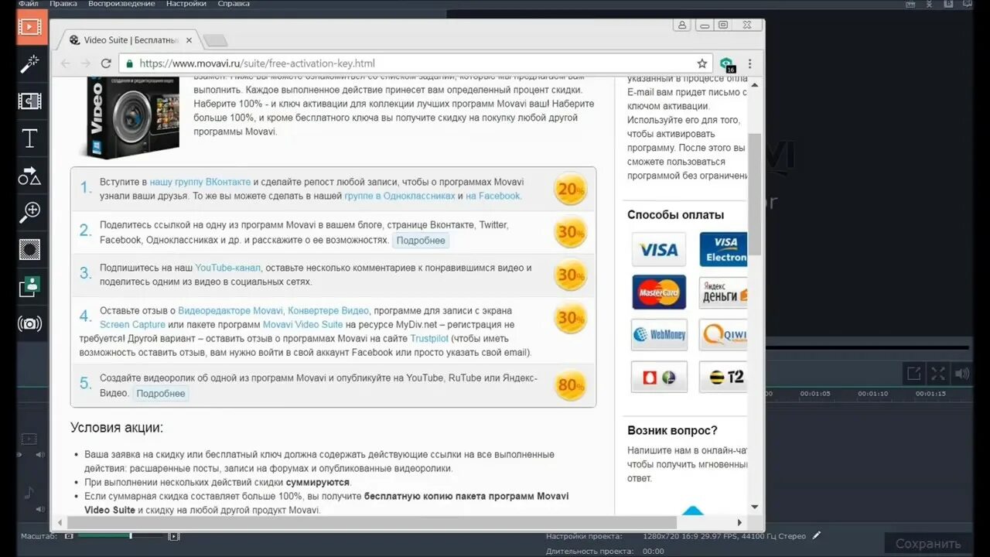This screenshot has height=557, width=990.
Task: Open the Chrome user profile button
Action: pos(682,25)
